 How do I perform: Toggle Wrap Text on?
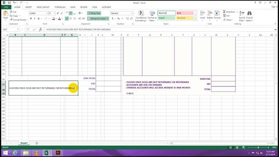click(x=94, y=13)
